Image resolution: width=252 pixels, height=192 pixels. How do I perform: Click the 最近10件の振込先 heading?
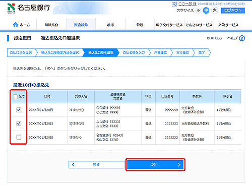pos(31,85)
